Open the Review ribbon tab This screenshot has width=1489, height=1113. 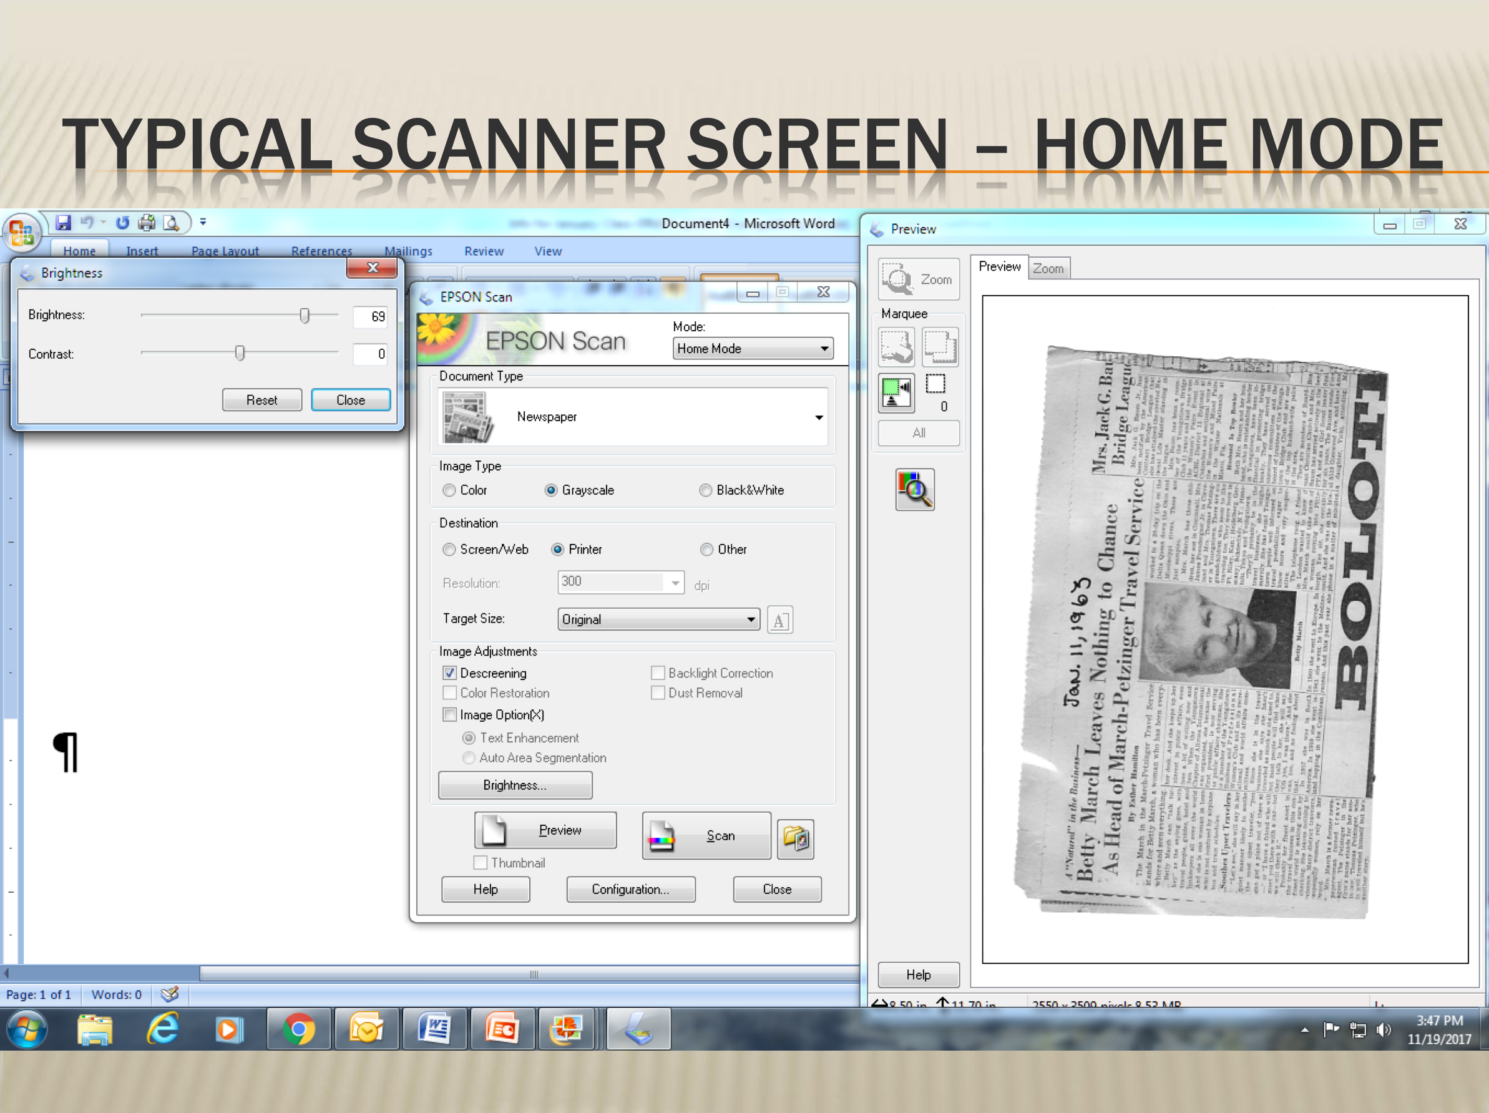pyautogui.click(x=484, y=250)
